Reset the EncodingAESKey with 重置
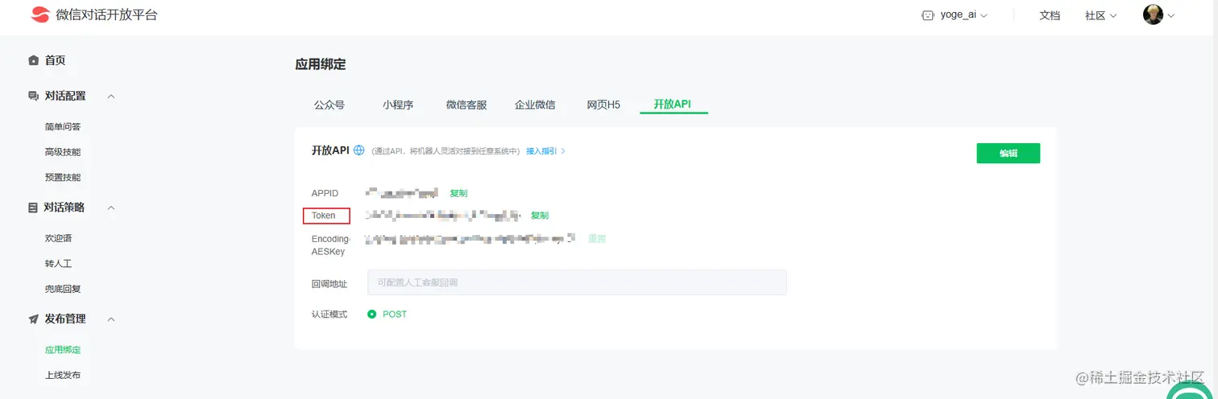This screenshot has width=1218, height=399. pos(597,239)
